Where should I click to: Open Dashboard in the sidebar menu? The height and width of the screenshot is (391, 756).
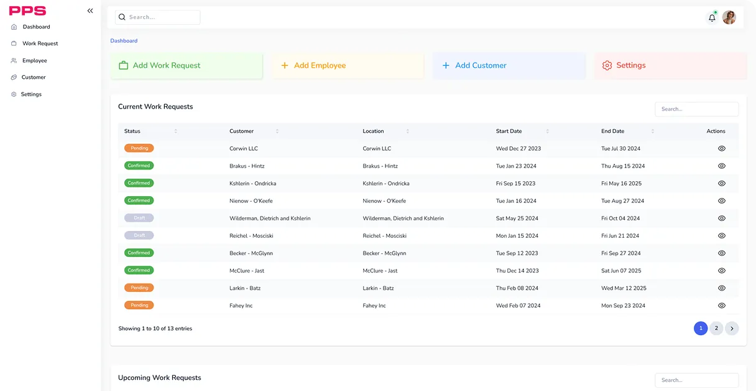(x=37, y=27)
